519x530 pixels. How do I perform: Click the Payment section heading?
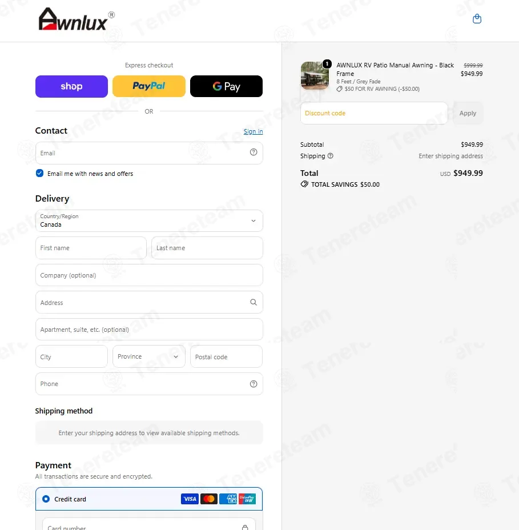click(x=54, y=465)
